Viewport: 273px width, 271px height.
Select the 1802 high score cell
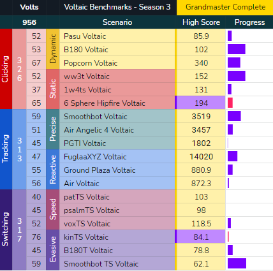point(201,143)
